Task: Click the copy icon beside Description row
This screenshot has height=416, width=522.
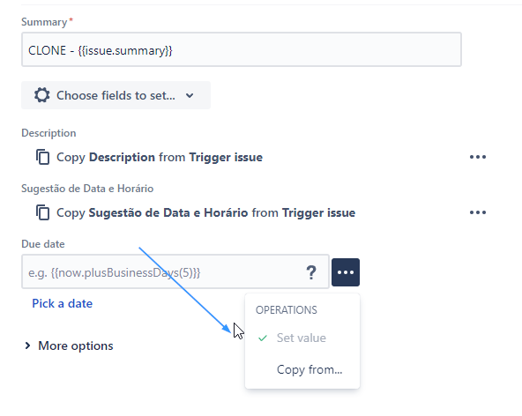Action: pos(42,157)
